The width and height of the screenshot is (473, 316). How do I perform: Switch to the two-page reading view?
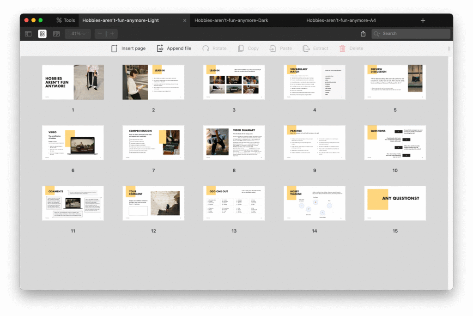point(56,34)
